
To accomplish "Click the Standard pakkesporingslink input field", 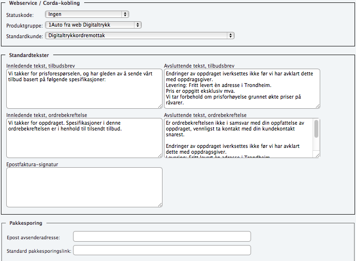I will point(162,250).
